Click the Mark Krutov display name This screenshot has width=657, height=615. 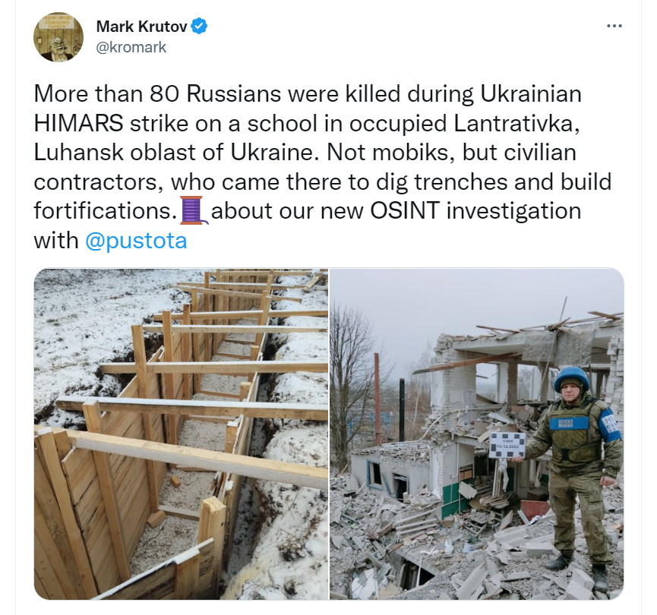[x=141, y=27]
